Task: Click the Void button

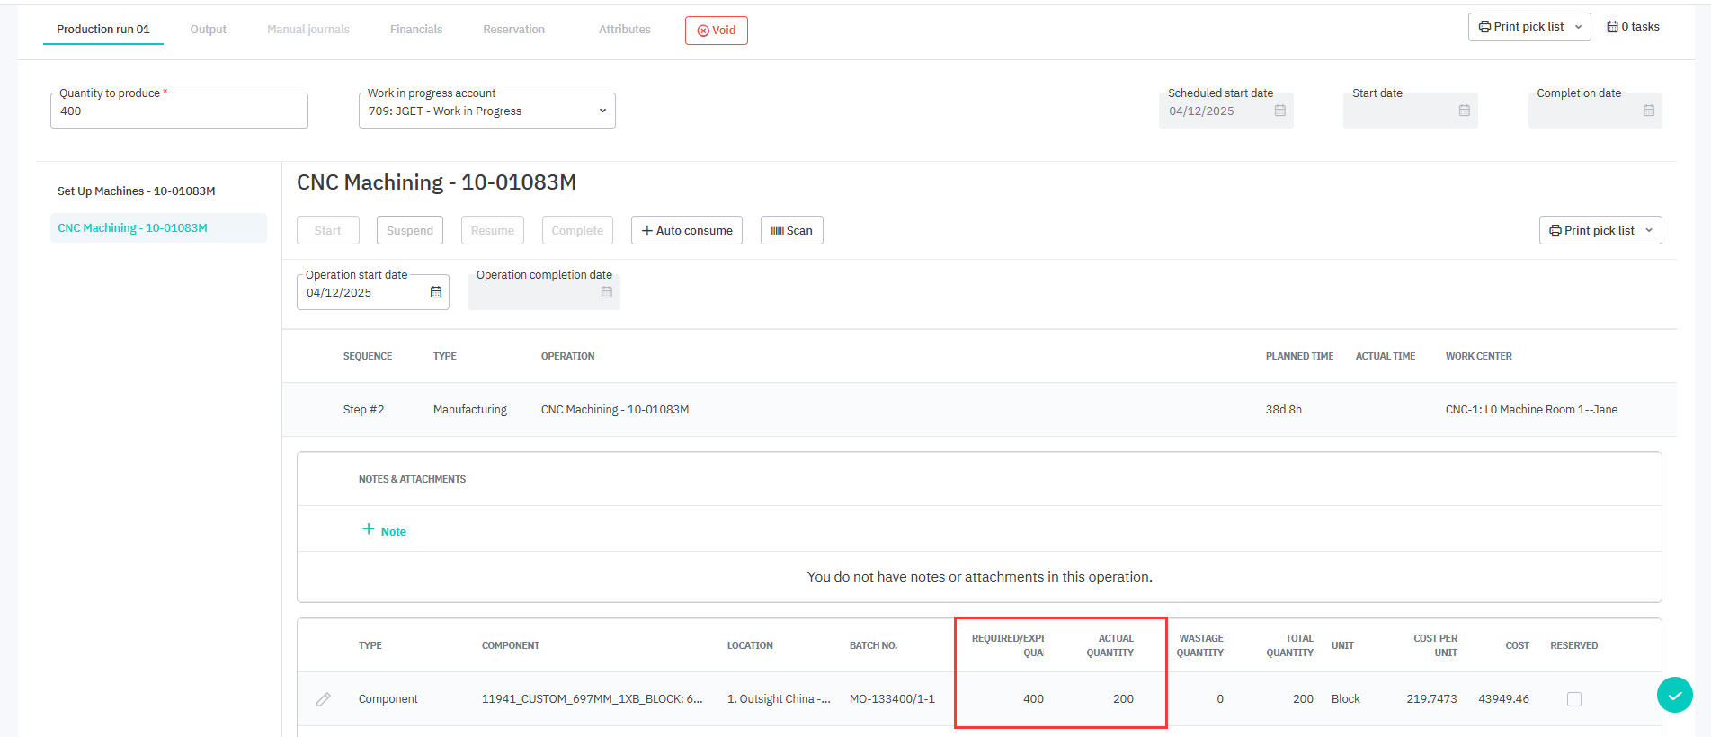Action: [716, 31]
